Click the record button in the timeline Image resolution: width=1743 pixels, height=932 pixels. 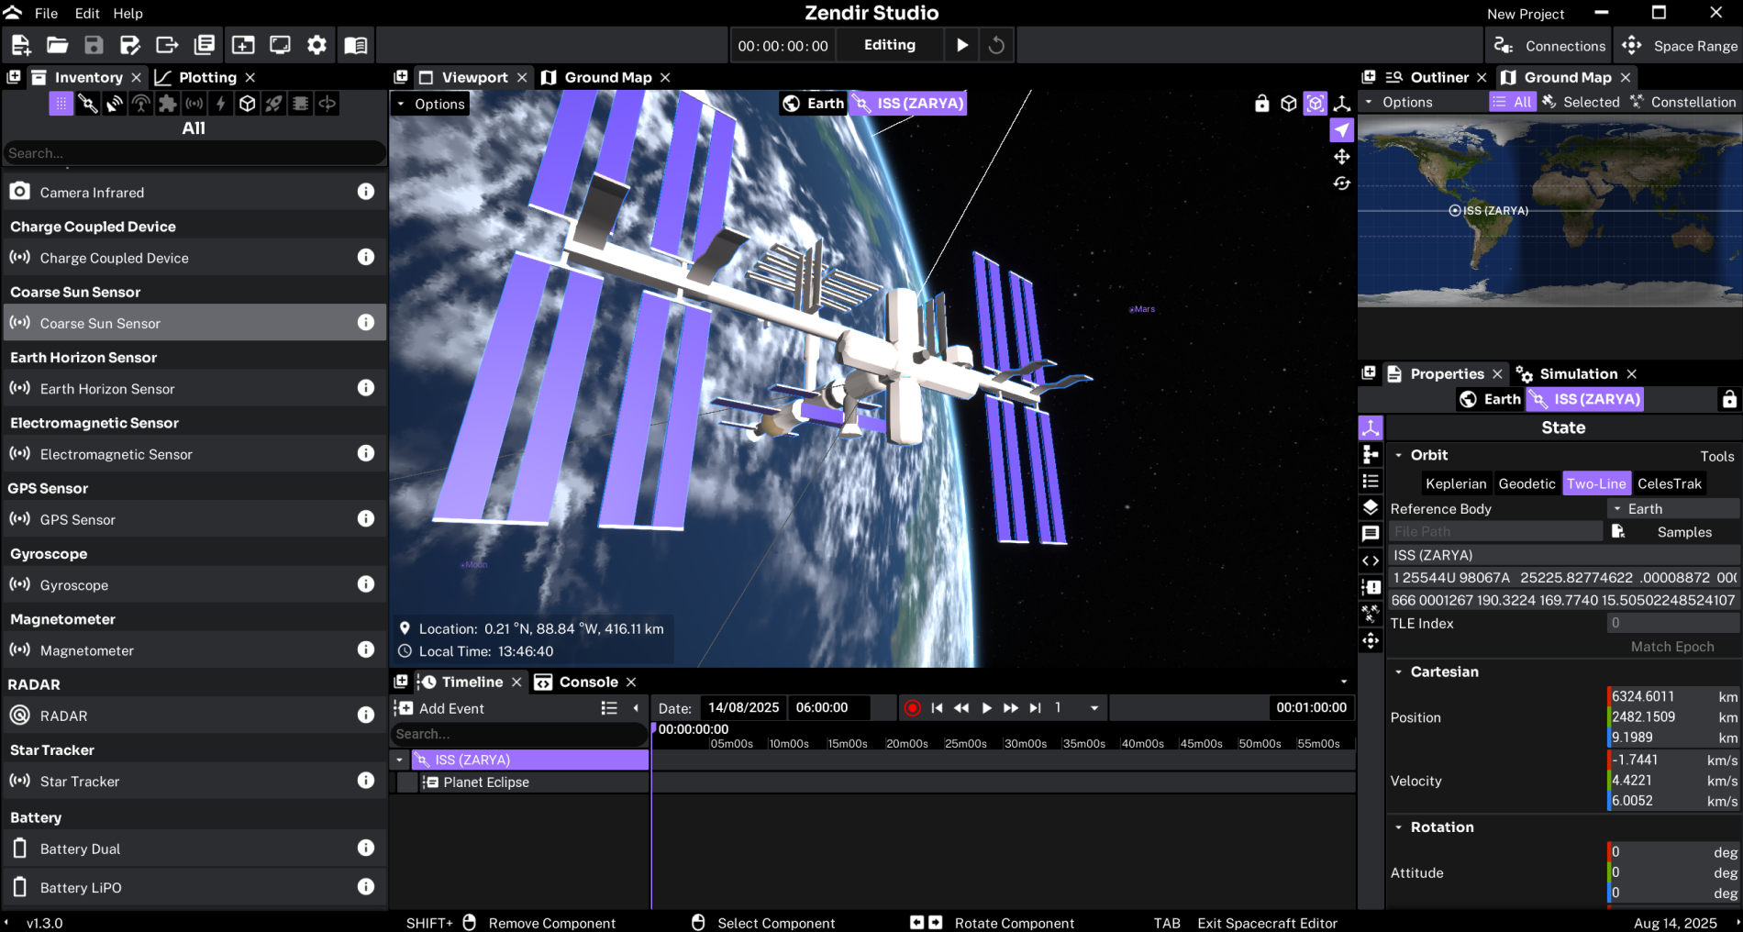(x=912, y=708)
